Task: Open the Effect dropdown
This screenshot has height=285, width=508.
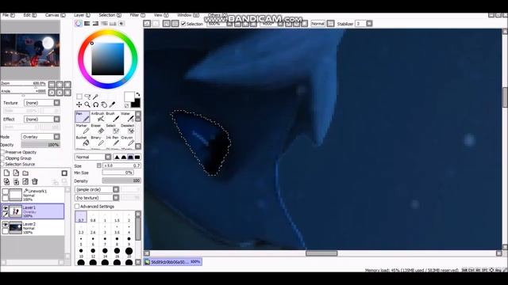Action: coord(42,120)
